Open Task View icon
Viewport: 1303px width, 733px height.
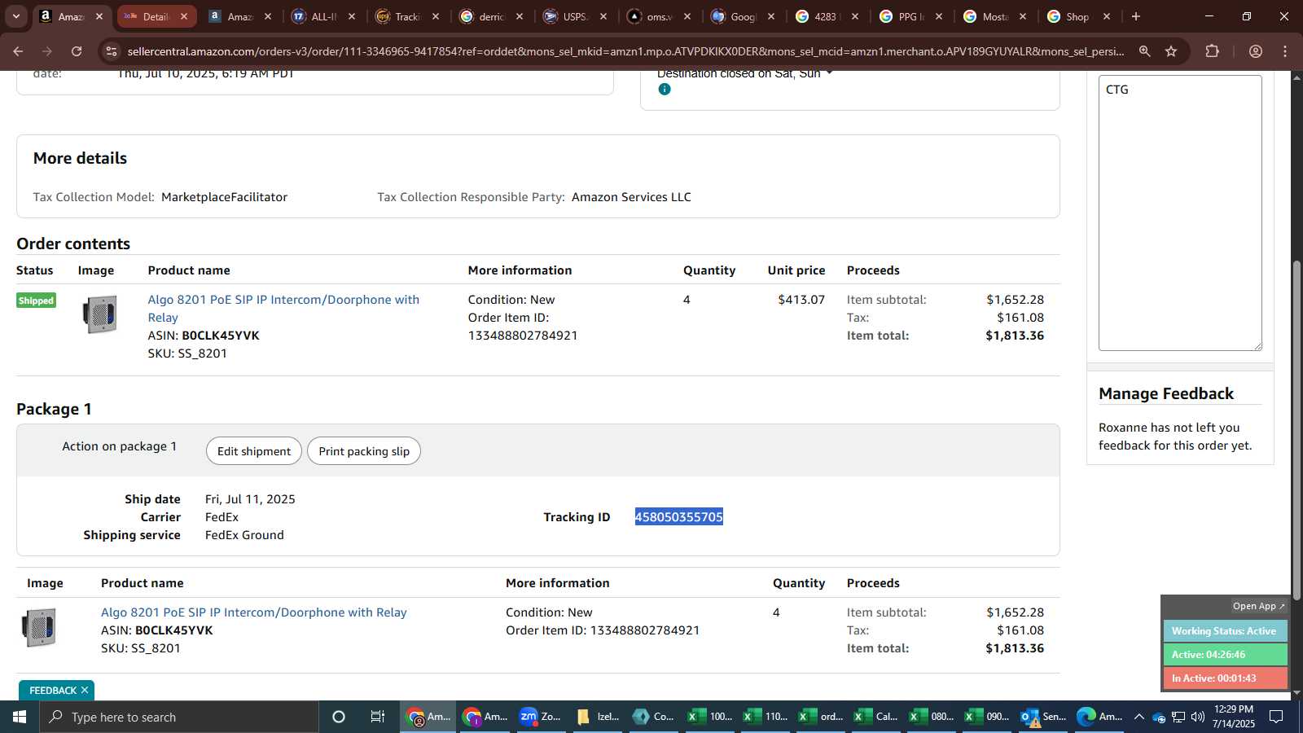[x=378, y=717]
